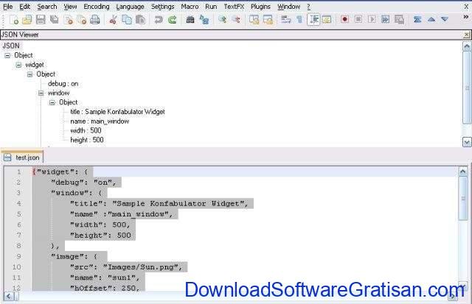
Task: Toggle the indent guide toolbar button
Action: (313, 20)
